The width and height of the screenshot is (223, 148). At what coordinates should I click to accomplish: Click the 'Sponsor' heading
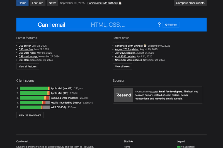pos(118,81)
